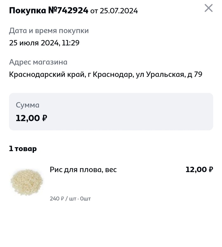Close the purchase details screen
Viewport: 222px width, 247px height.
coord(208,8)
